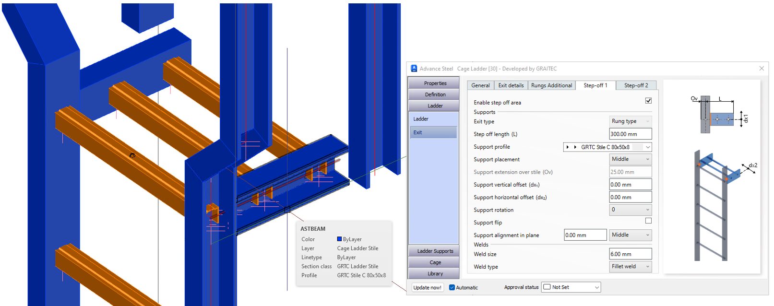Switch to the Rungs Additional tab
Viewport: 774px width, 306px height.
[x=551, y=85]
